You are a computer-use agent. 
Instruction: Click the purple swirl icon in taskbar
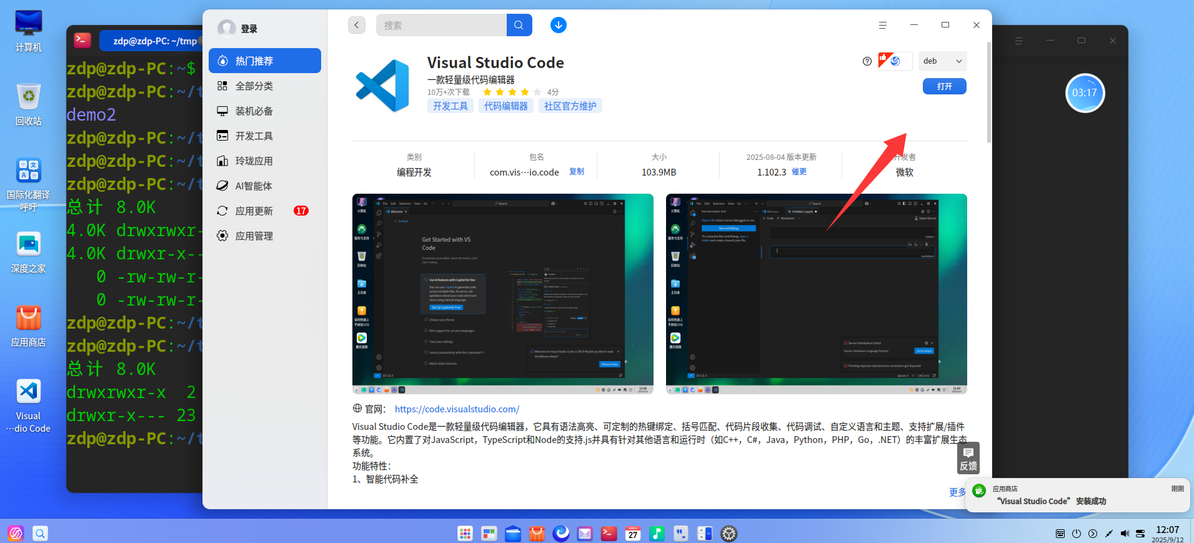(x=16, y=533)
